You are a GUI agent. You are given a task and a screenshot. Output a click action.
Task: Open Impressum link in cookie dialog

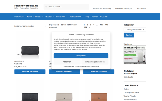(x=95, y=67)
